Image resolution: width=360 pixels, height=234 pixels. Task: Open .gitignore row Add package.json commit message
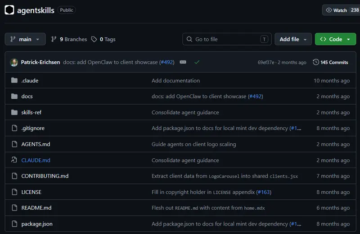coord(220,128)
